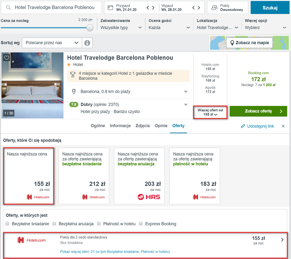Collapse Więcej ofert od 155 zł
The width and height of the screenshot is (291, 259).
[x=210, y=112]
